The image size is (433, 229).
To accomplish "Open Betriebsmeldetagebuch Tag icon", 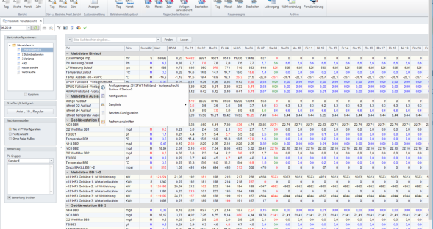I will (x=118, y=4).
